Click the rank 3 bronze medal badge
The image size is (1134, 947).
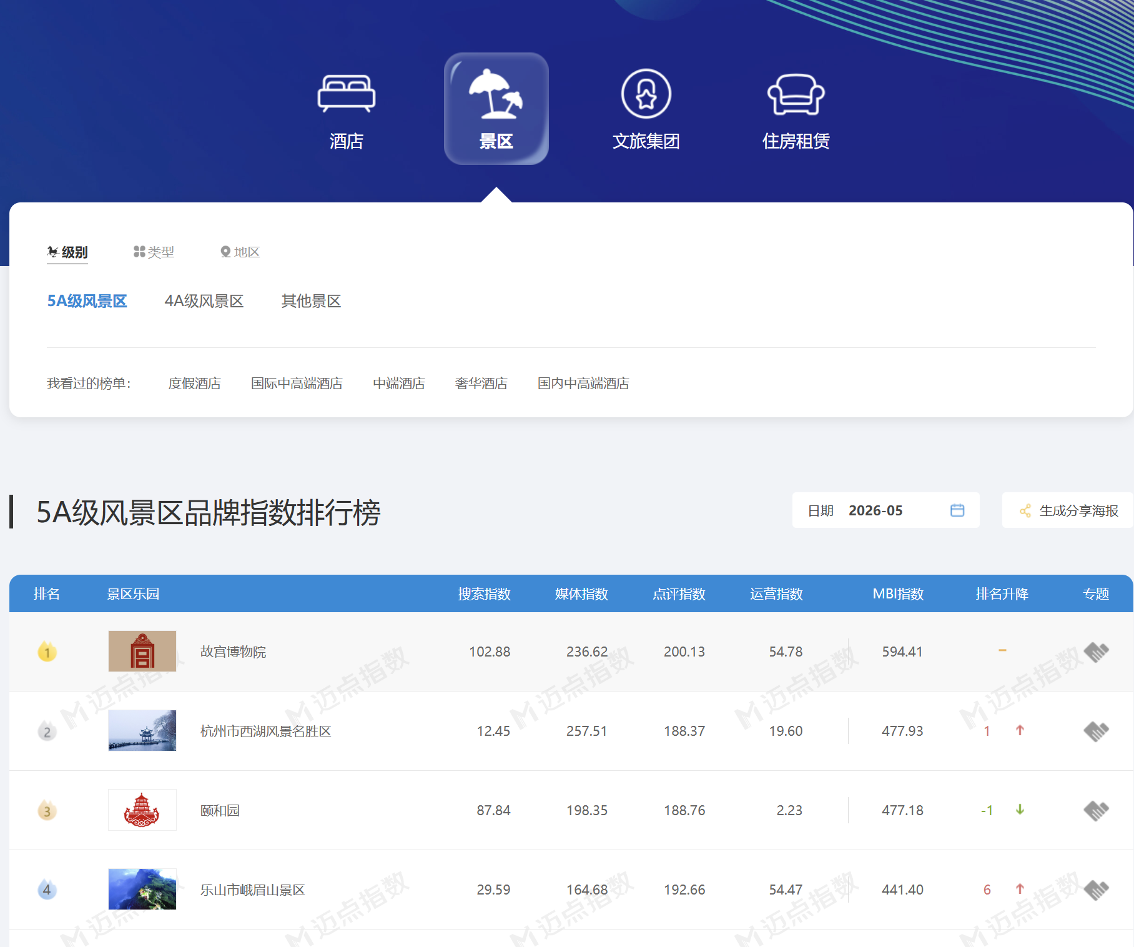pyautogui.click(x=47, y=811)
